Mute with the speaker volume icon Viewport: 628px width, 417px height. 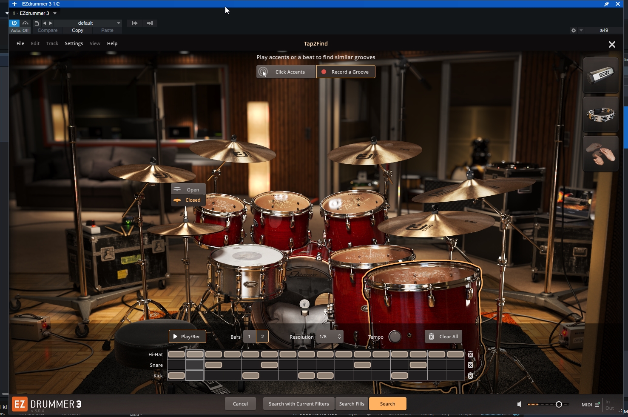519,404
